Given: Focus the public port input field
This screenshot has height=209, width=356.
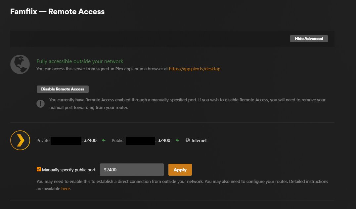Looking at the screenshot, I should tap(132, 170).
